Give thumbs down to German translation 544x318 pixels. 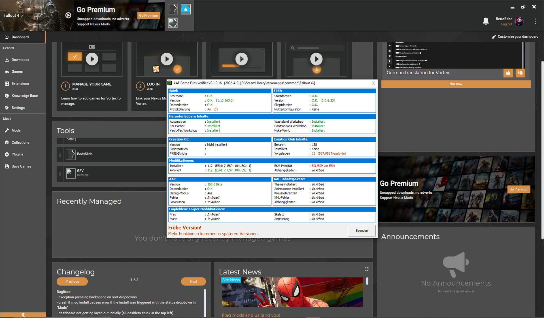tap(520, 73)
